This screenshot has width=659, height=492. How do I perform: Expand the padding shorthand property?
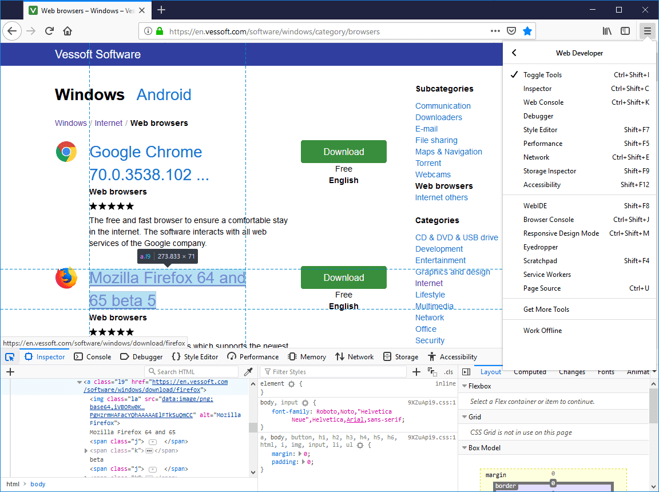[x=303, y=462]
